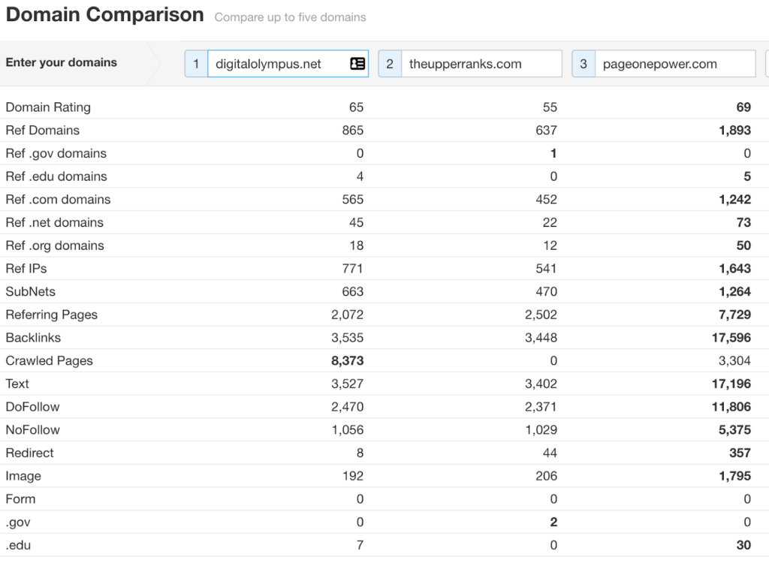Click the Domain Rating value 55
Screen dimensions: 769x566
[550, 107]
